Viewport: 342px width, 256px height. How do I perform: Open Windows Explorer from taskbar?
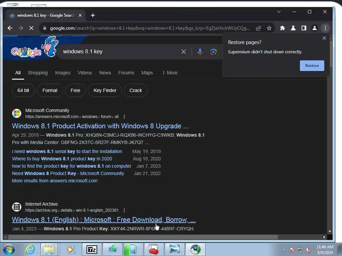[49, 249]
